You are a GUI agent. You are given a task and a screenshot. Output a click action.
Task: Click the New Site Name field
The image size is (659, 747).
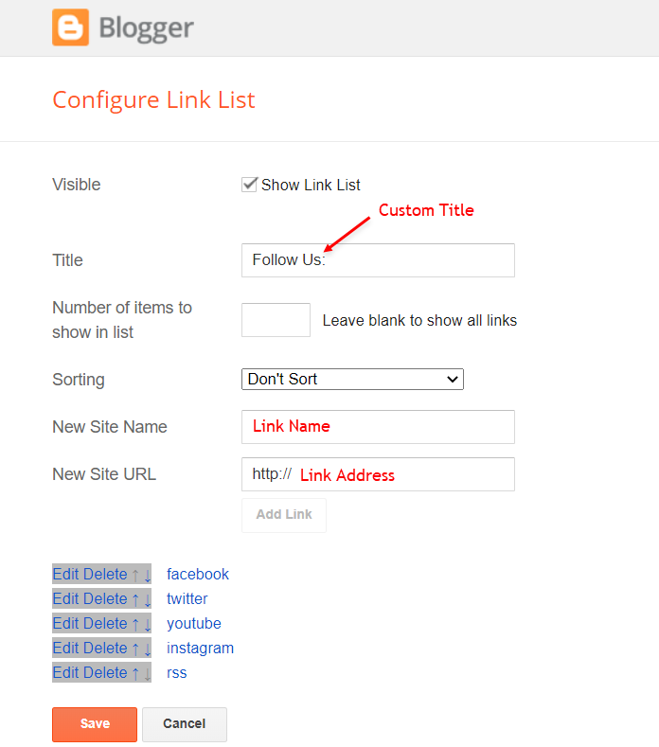378,427
